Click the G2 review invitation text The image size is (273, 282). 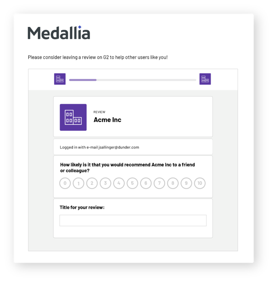pos(98,57)
